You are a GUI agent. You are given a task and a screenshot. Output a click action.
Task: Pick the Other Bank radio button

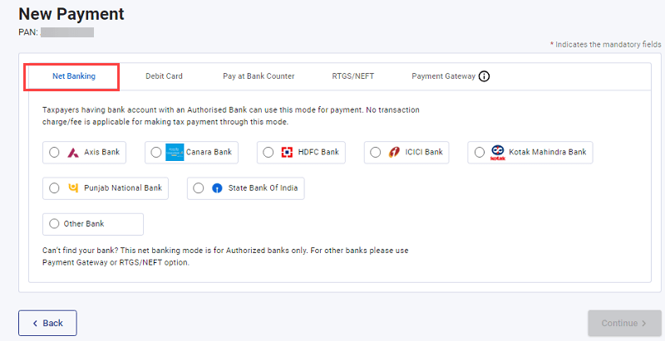(x=54, y=223)
